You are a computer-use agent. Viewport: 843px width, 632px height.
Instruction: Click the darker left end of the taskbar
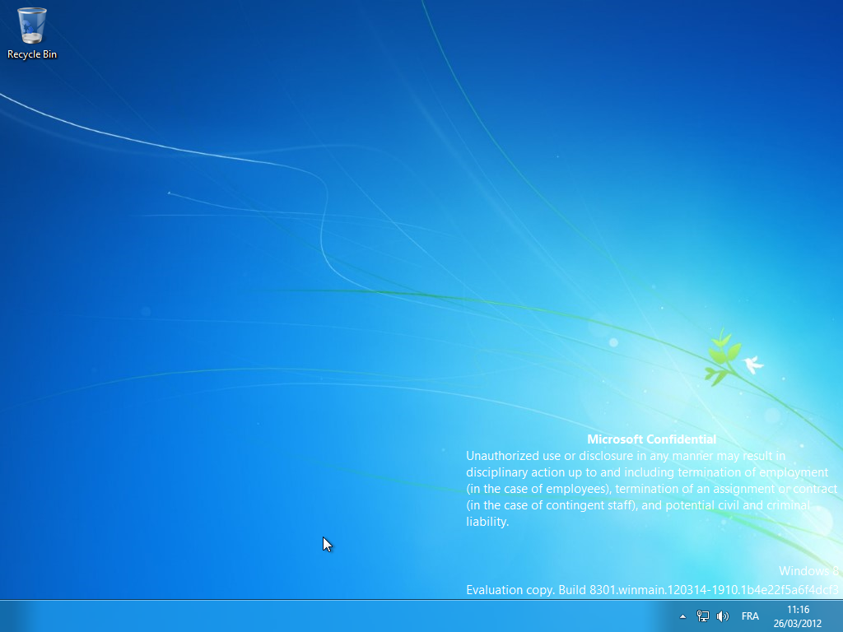click(x=15, y=616)
